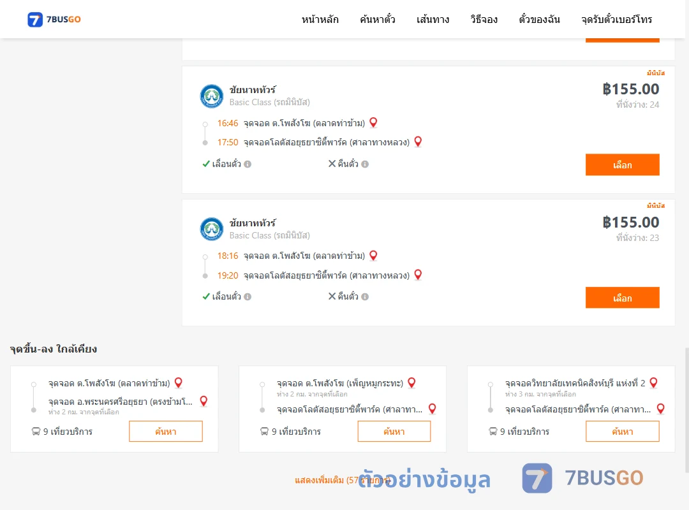Click ที่นั่งว่าง: 23 seat count

[637, 238]
